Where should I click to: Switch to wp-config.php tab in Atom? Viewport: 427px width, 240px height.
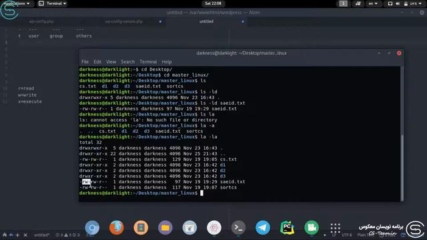41,21
